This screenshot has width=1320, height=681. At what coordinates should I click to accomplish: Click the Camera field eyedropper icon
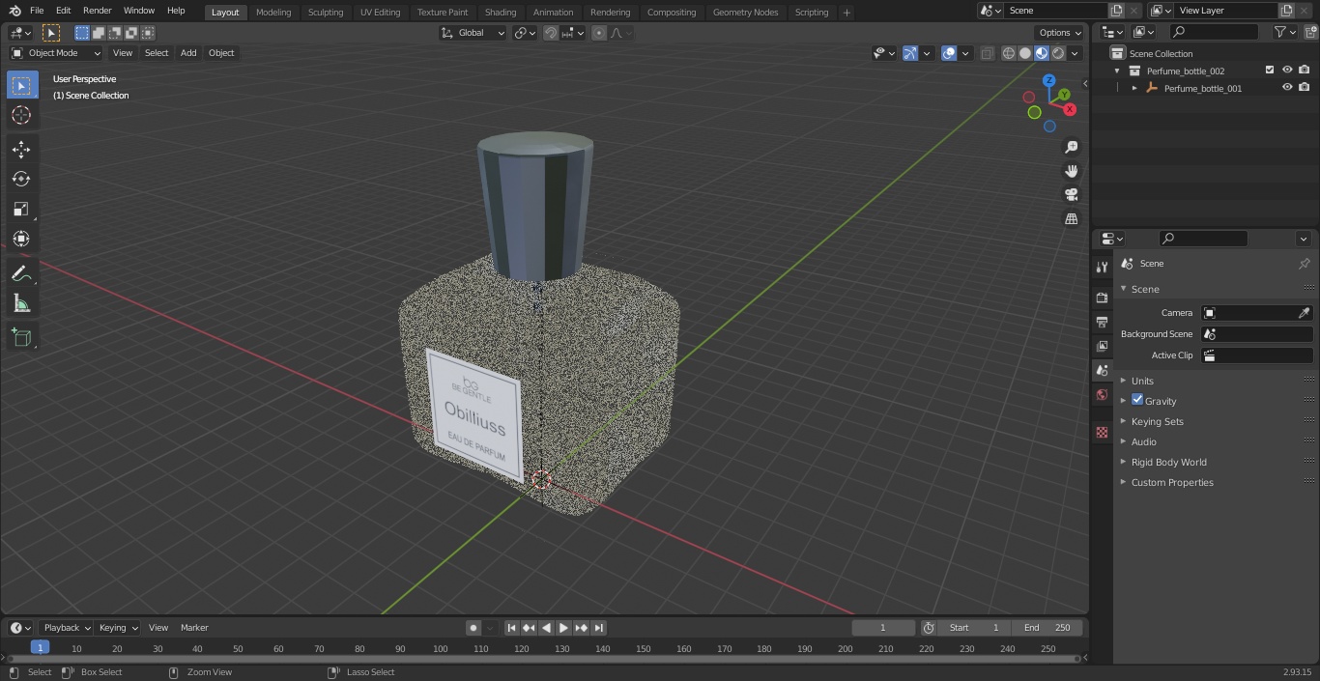(1304, 313)
